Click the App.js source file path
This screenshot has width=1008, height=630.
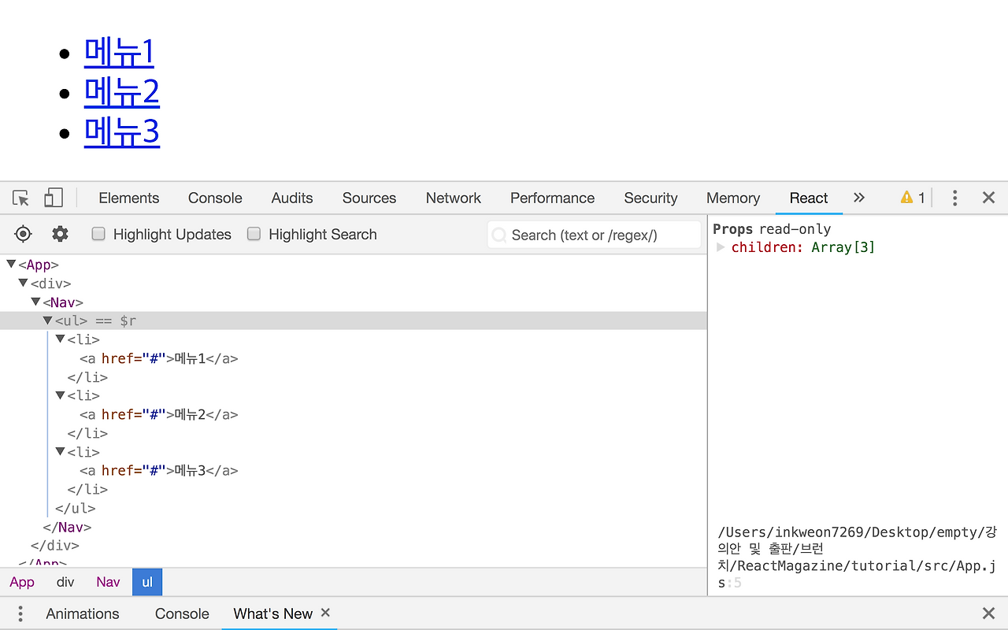[x=858, y=558]
